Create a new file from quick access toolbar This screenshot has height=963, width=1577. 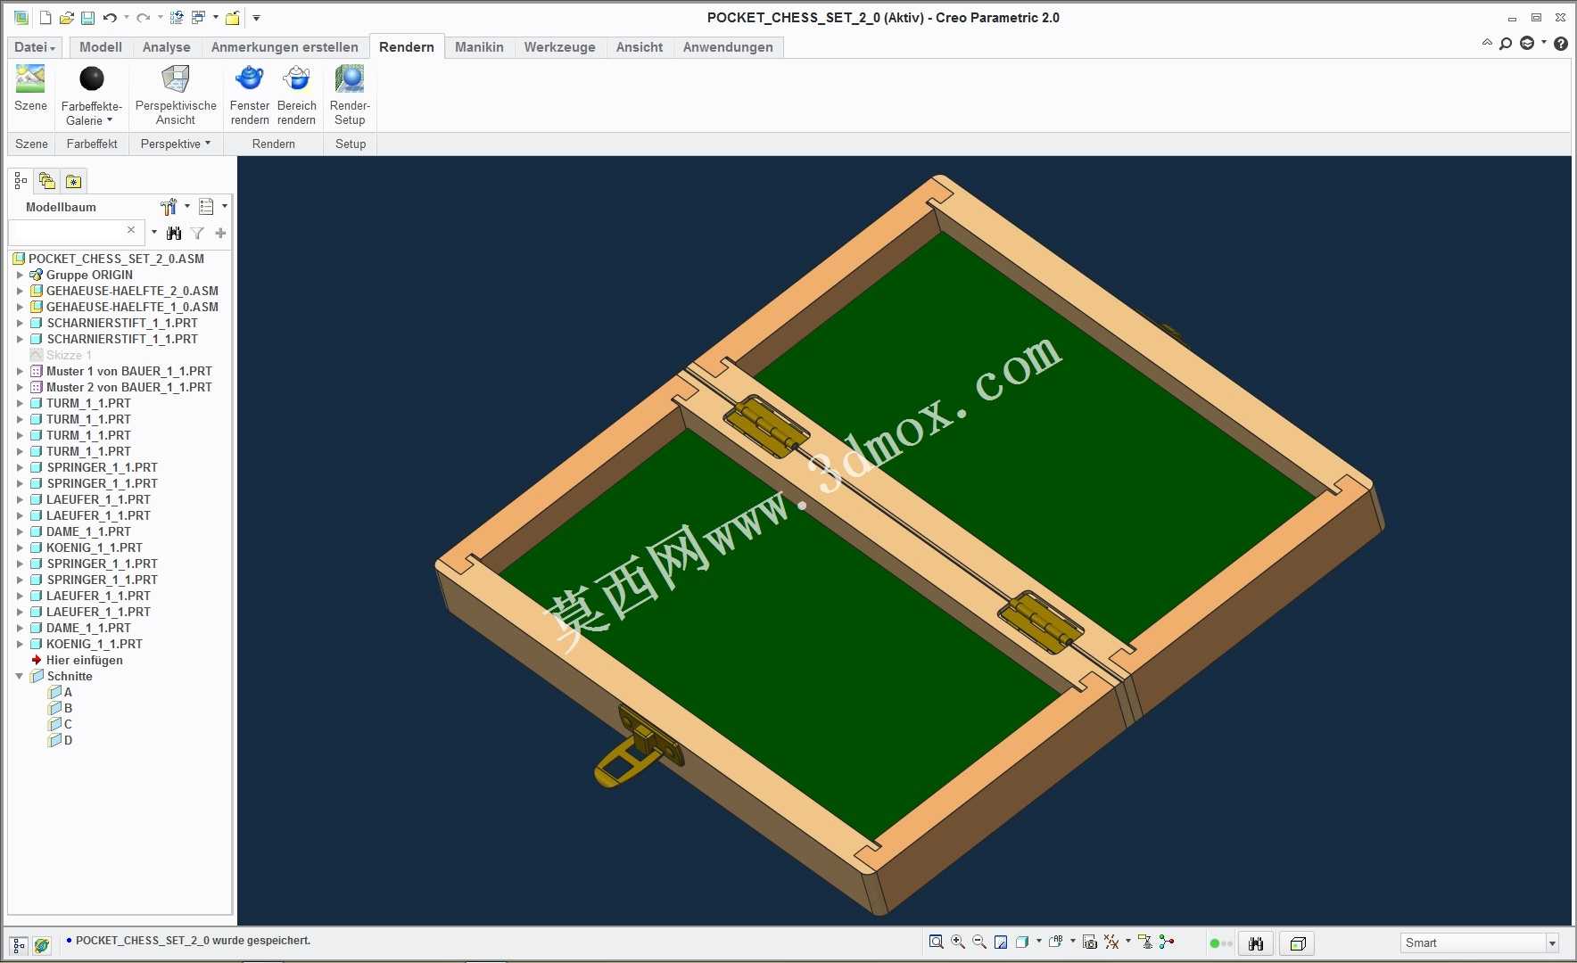(45, 18)
